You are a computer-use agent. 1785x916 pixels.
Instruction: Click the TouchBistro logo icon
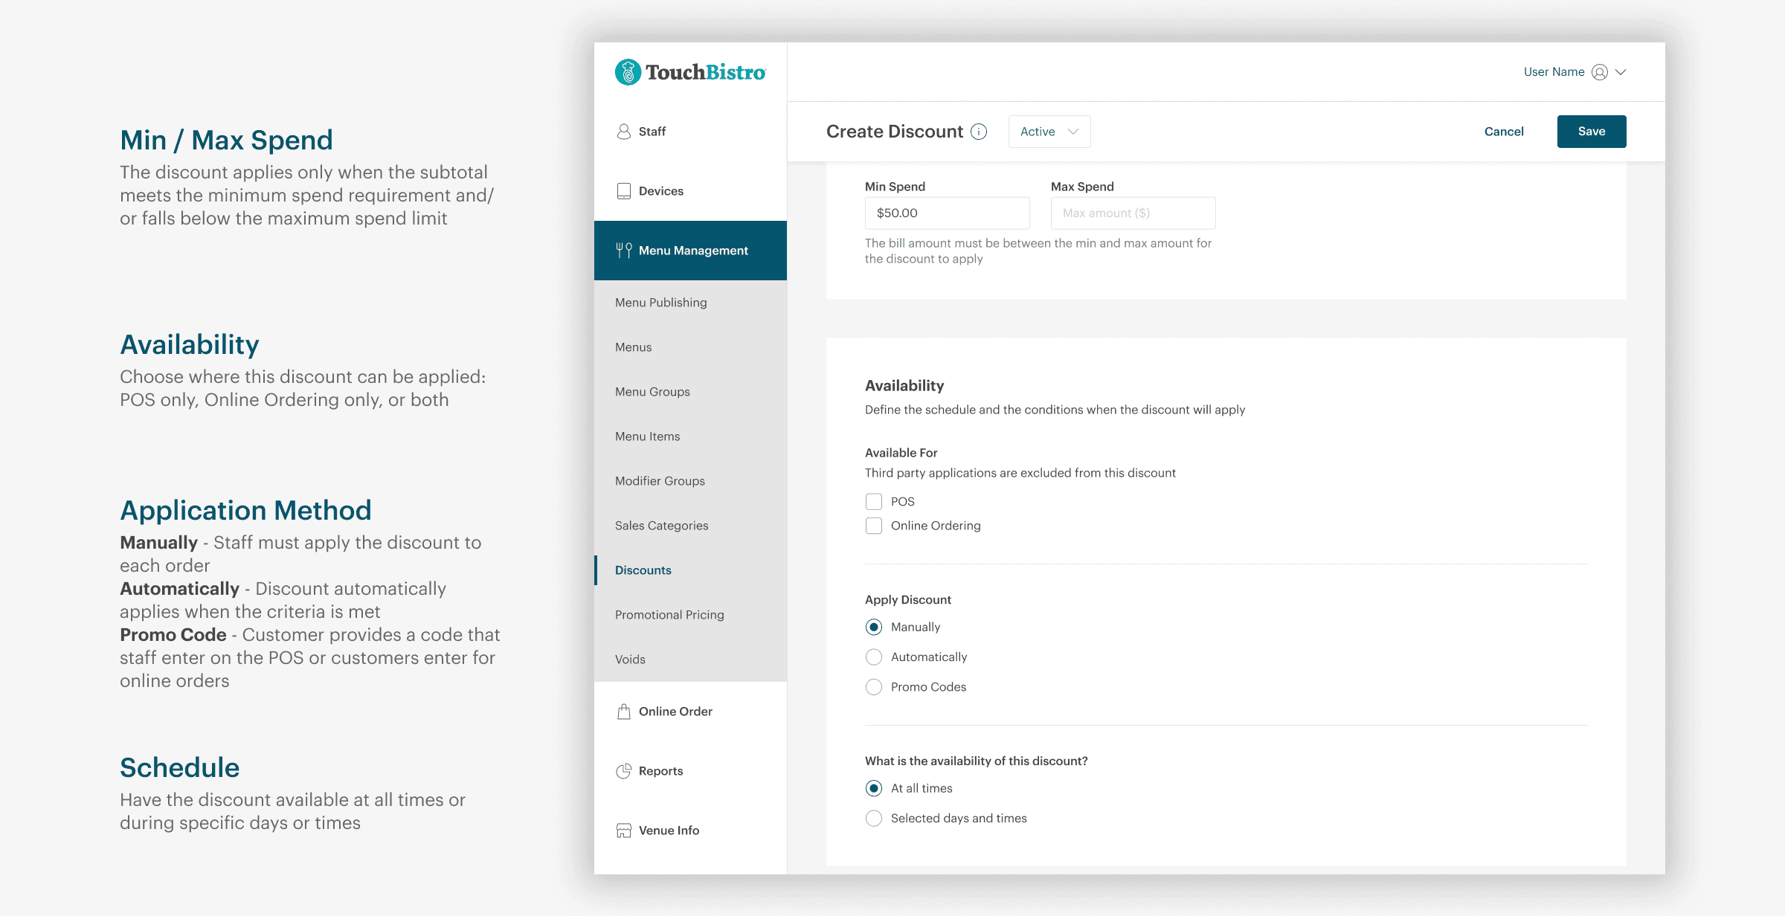pos(628,72)
